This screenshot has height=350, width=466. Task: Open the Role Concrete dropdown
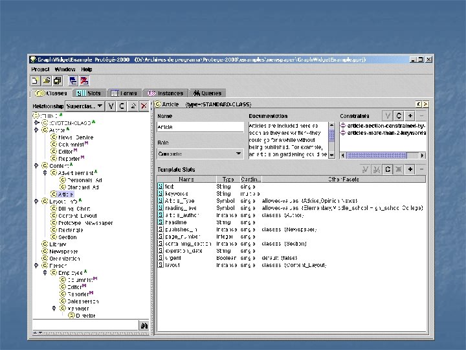click(x=200, y=154)
